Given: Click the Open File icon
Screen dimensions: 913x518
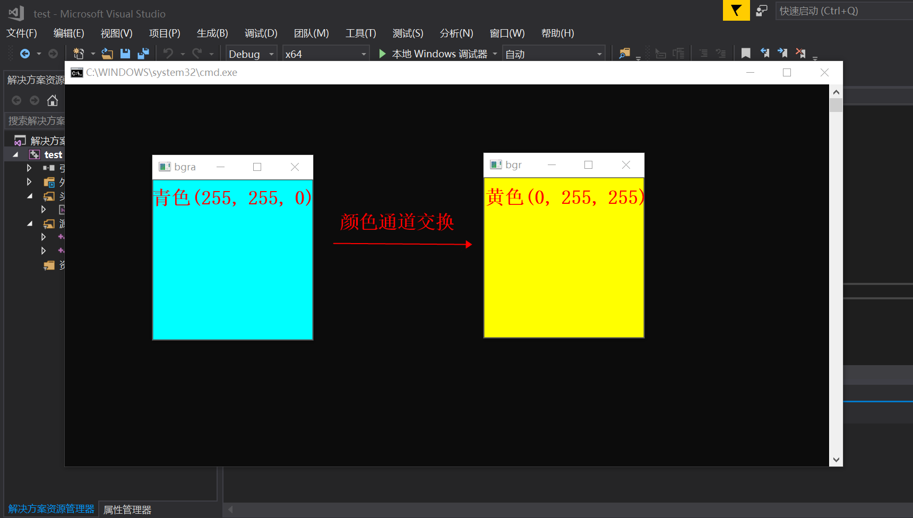Looking at the screenshot, I should tap(107, 54).
